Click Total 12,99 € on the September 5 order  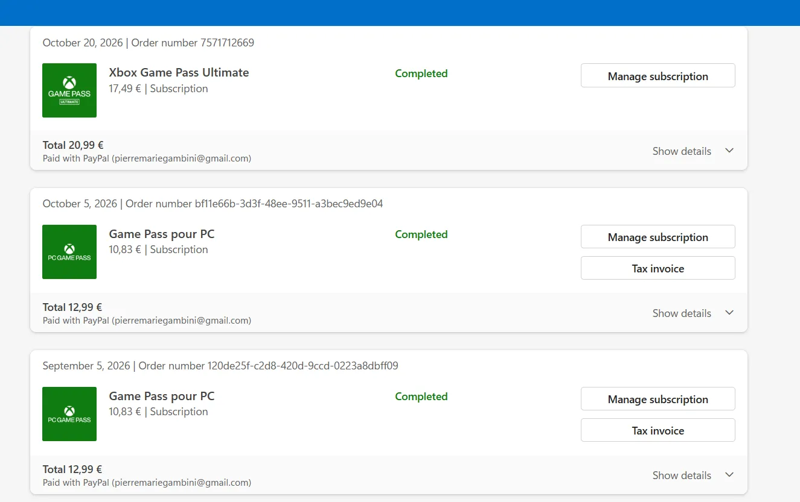point(72,469)
